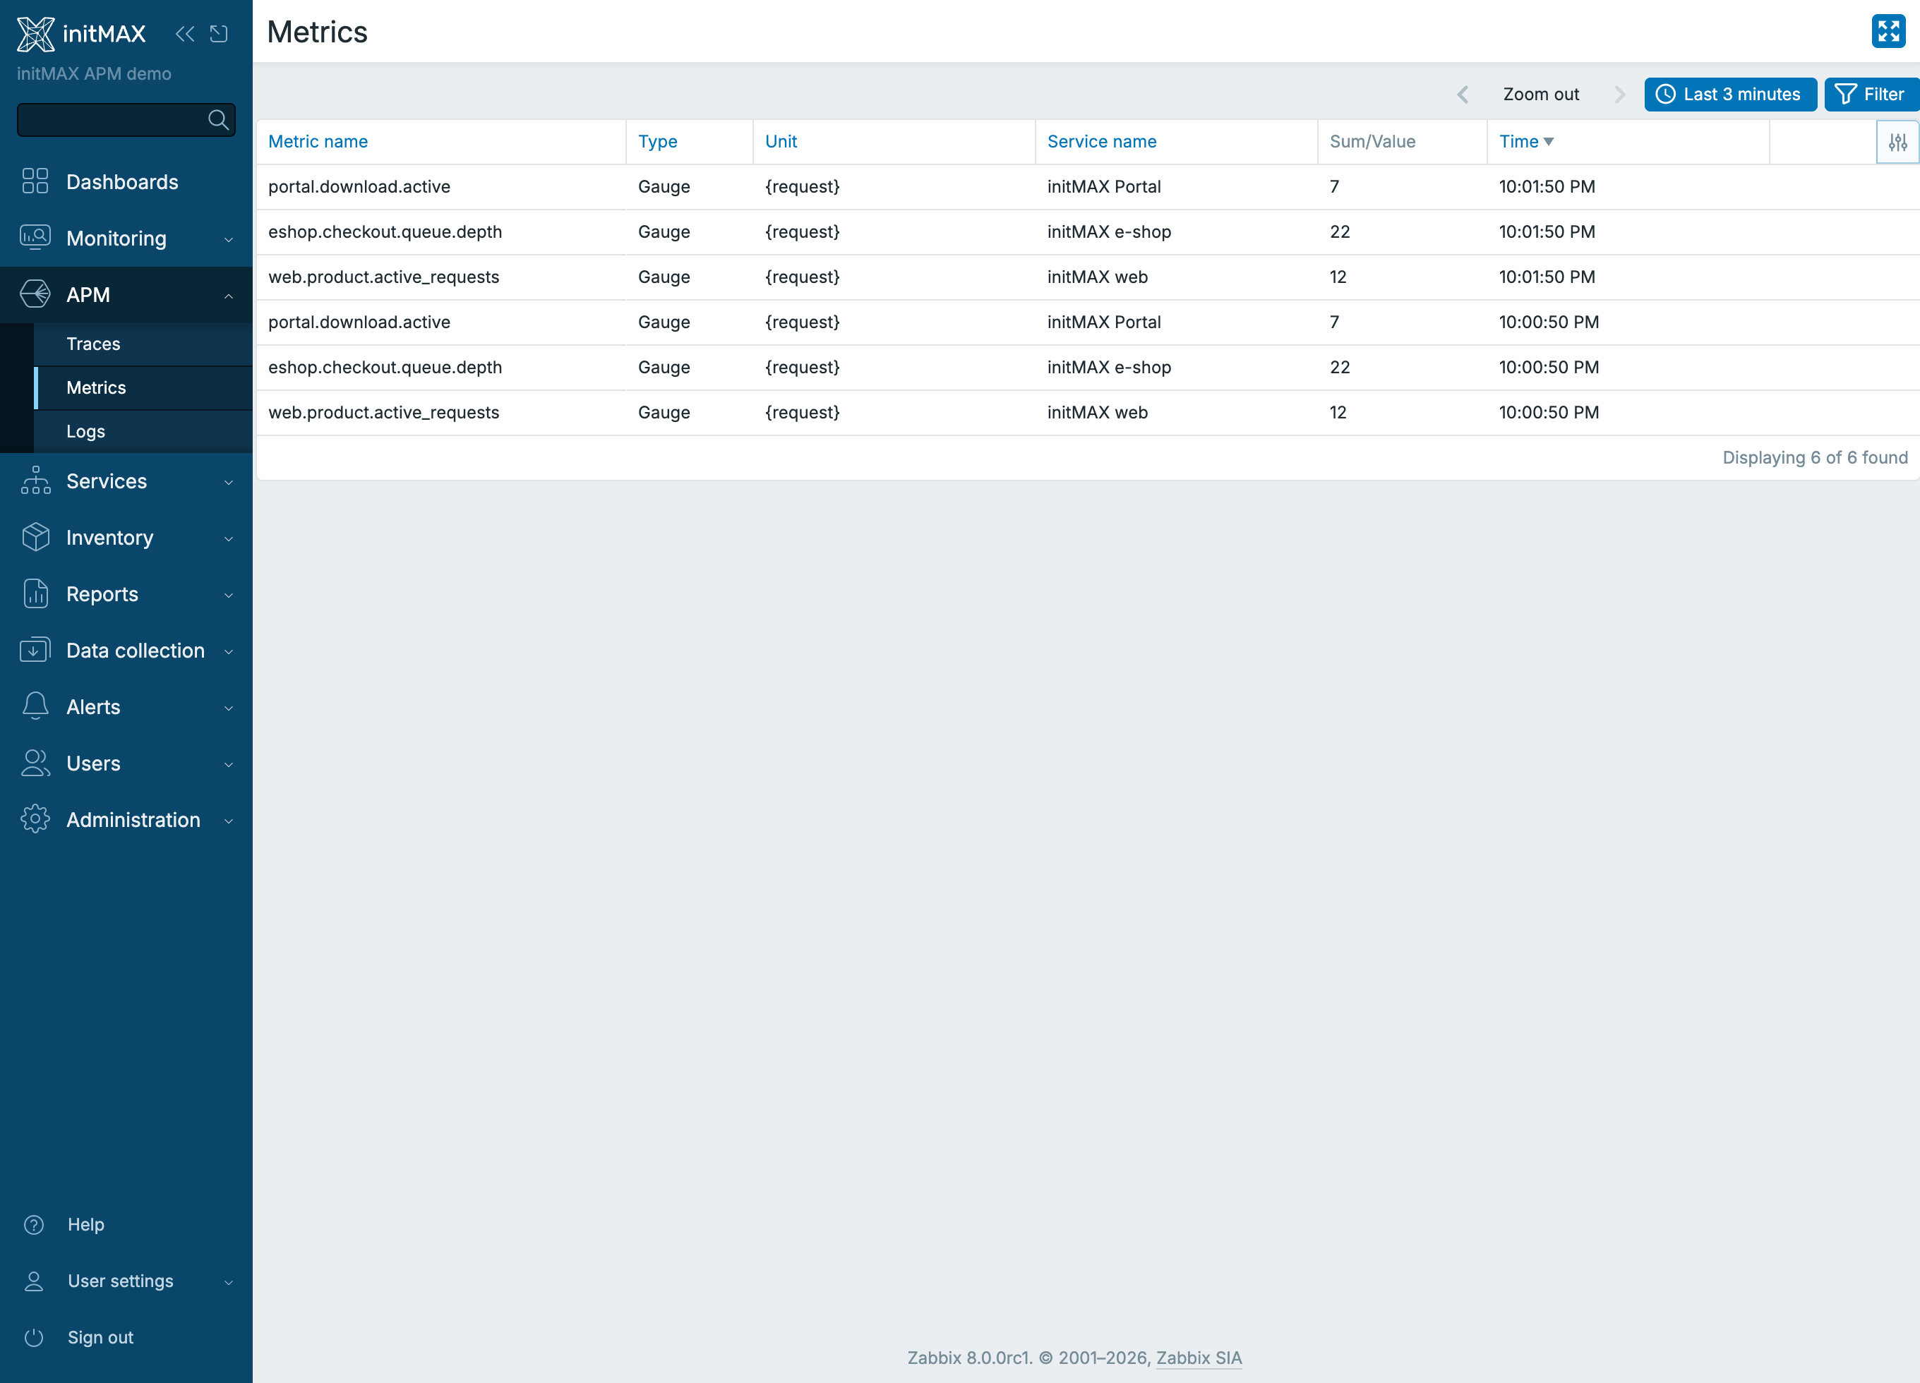Expand User settings menu

[126, 1281]
